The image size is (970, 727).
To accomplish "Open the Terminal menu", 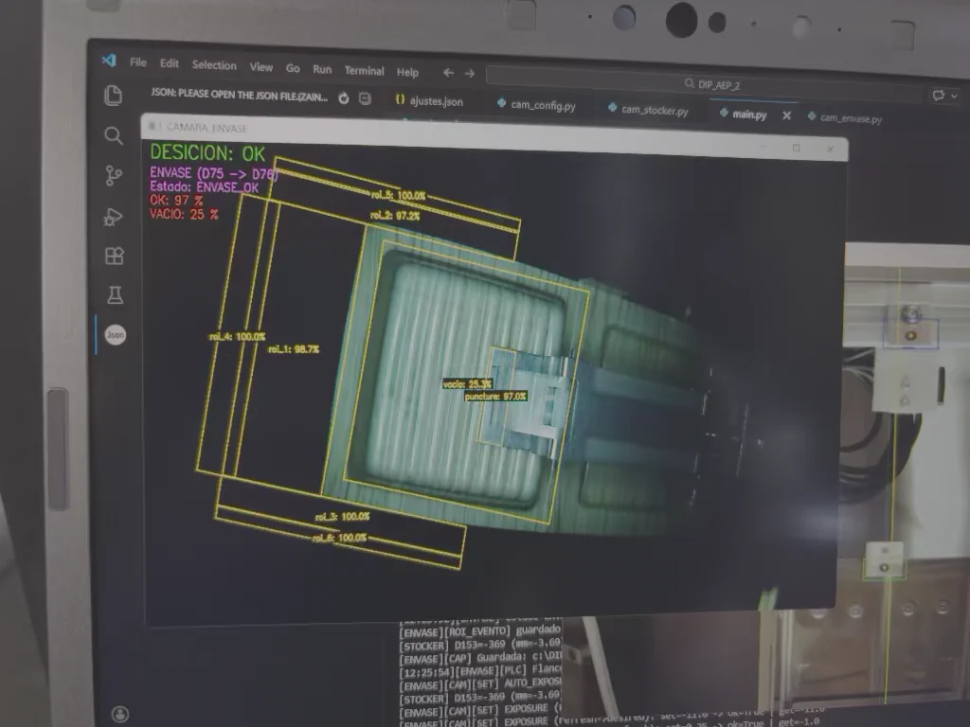I will coord(365,71).
